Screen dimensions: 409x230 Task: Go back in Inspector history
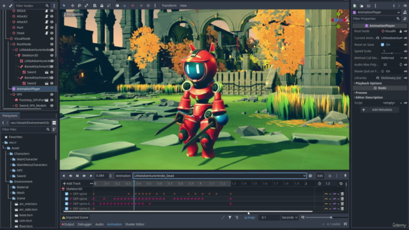pyautogui.click(x=394, y=6)
